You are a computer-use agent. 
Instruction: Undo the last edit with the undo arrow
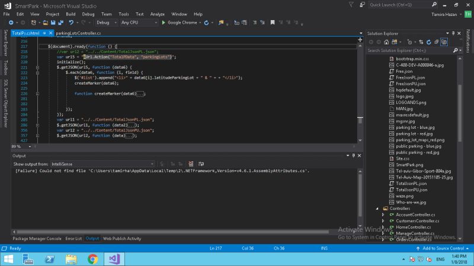click(x=71, y=22)
